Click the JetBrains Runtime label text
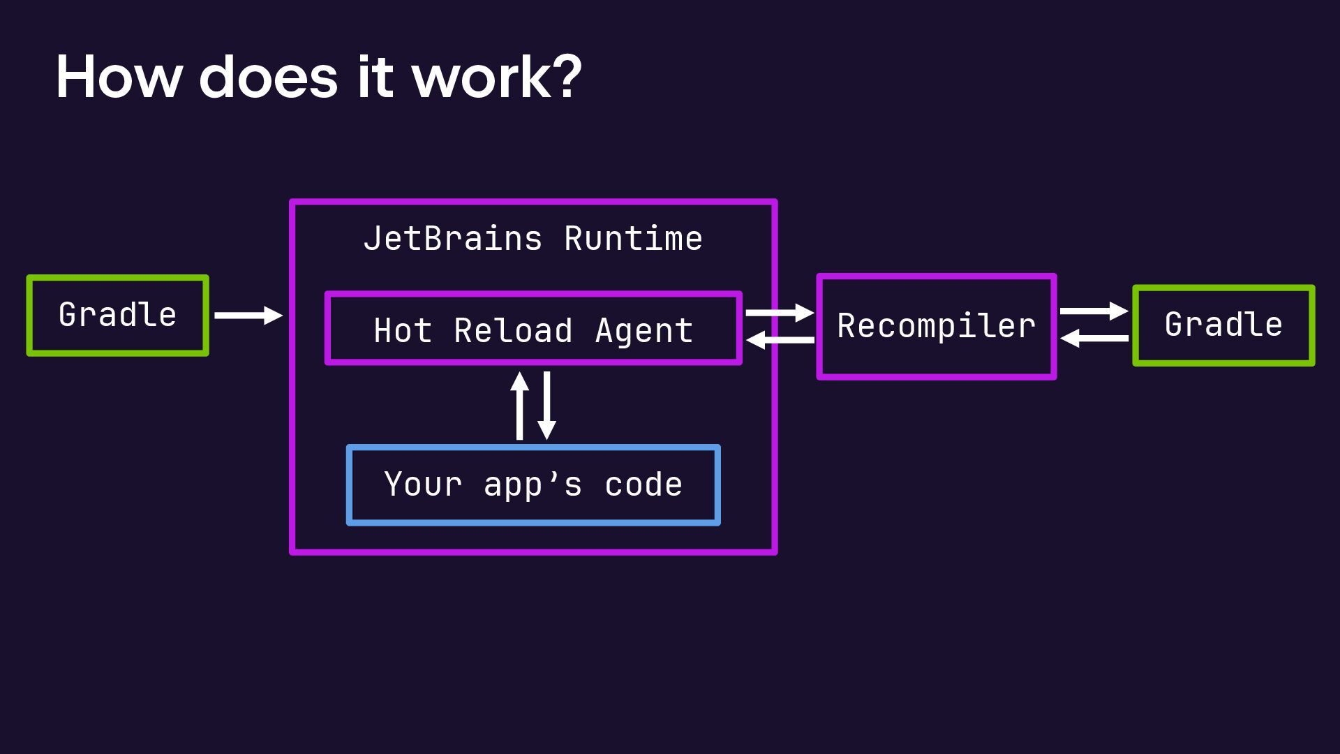Image resolution: width=1340 pixels, height=754 pixels. click(533, 239)
